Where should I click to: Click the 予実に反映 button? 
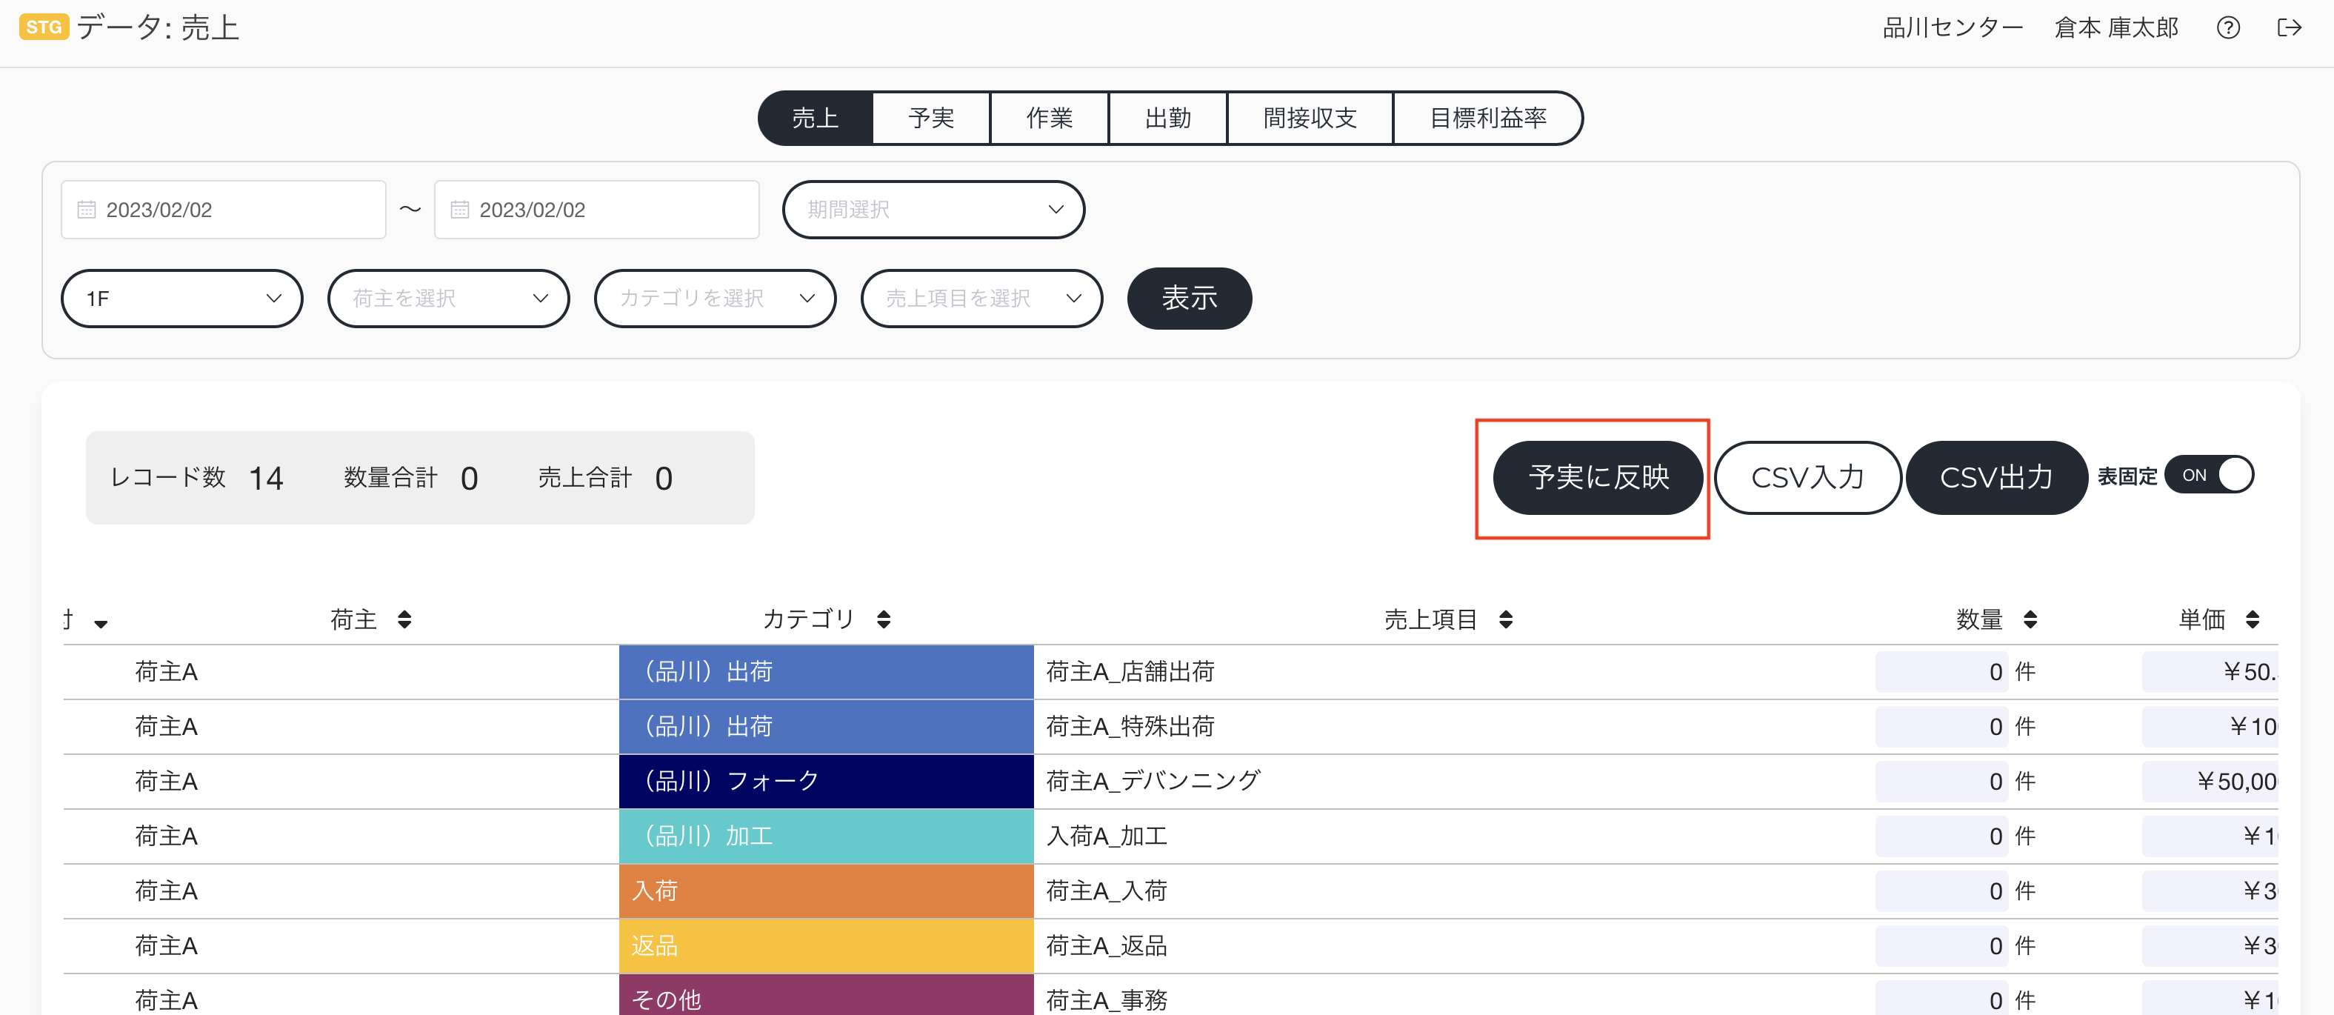(x=1598, y=478)
